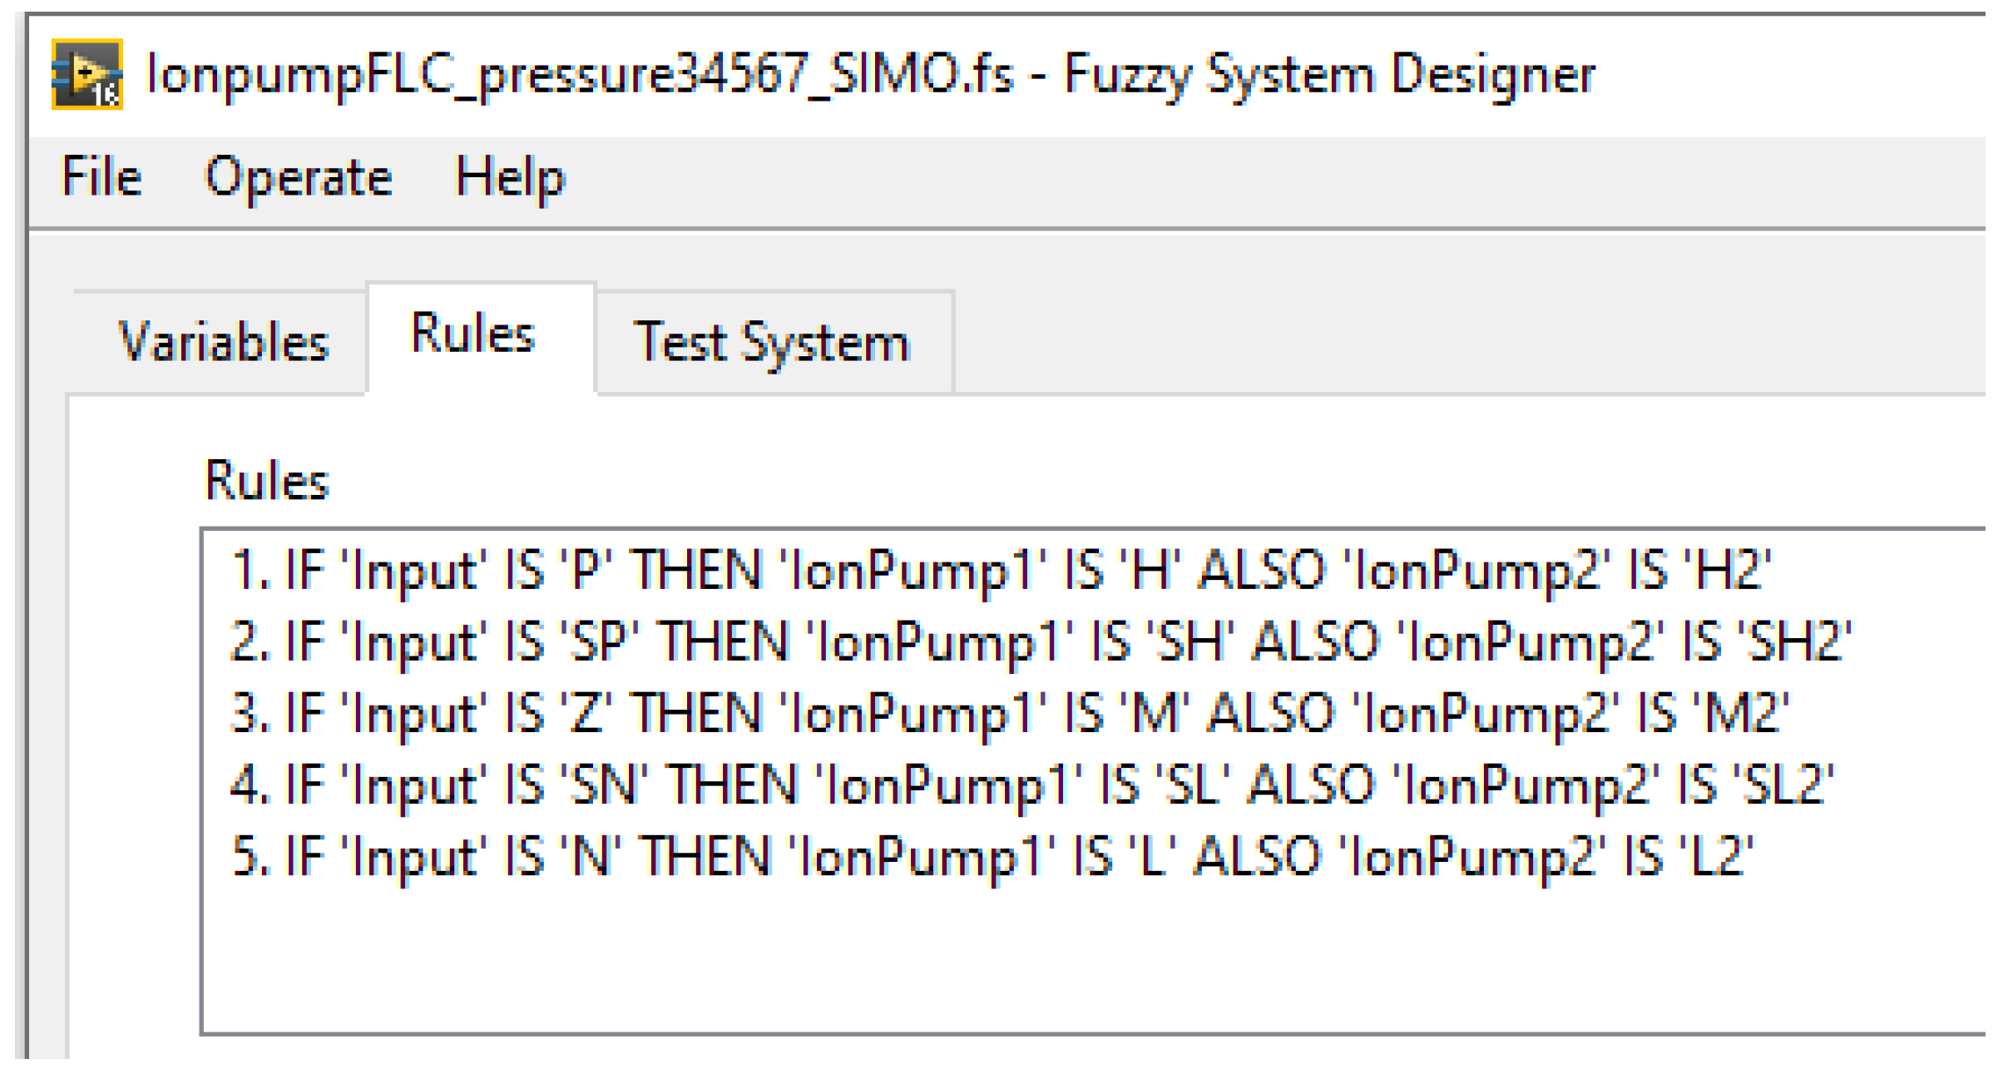The width and height of the screenshot is (2013, 1074).
Task: Click the 'Rules' label above the list
Action: 266,481
